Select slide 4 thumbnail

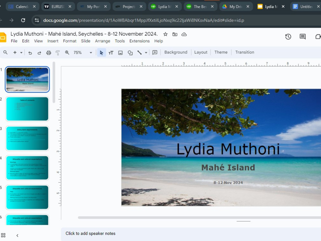point(27,168)
